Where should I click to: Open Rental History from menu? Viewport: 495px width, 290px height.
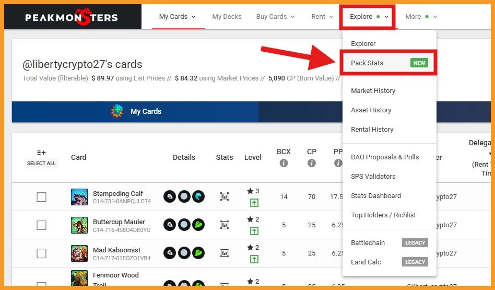[389, 129]
